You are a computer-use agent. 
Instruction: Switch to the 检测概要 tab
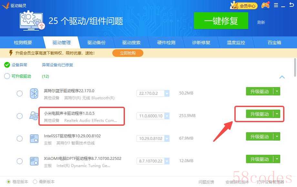pyautogui.click(x=23, y=43)
